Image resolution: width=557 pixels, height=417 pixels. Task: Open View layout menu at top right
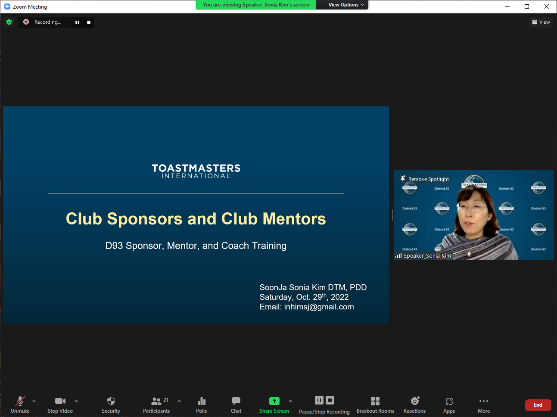(x=541, y=22)
